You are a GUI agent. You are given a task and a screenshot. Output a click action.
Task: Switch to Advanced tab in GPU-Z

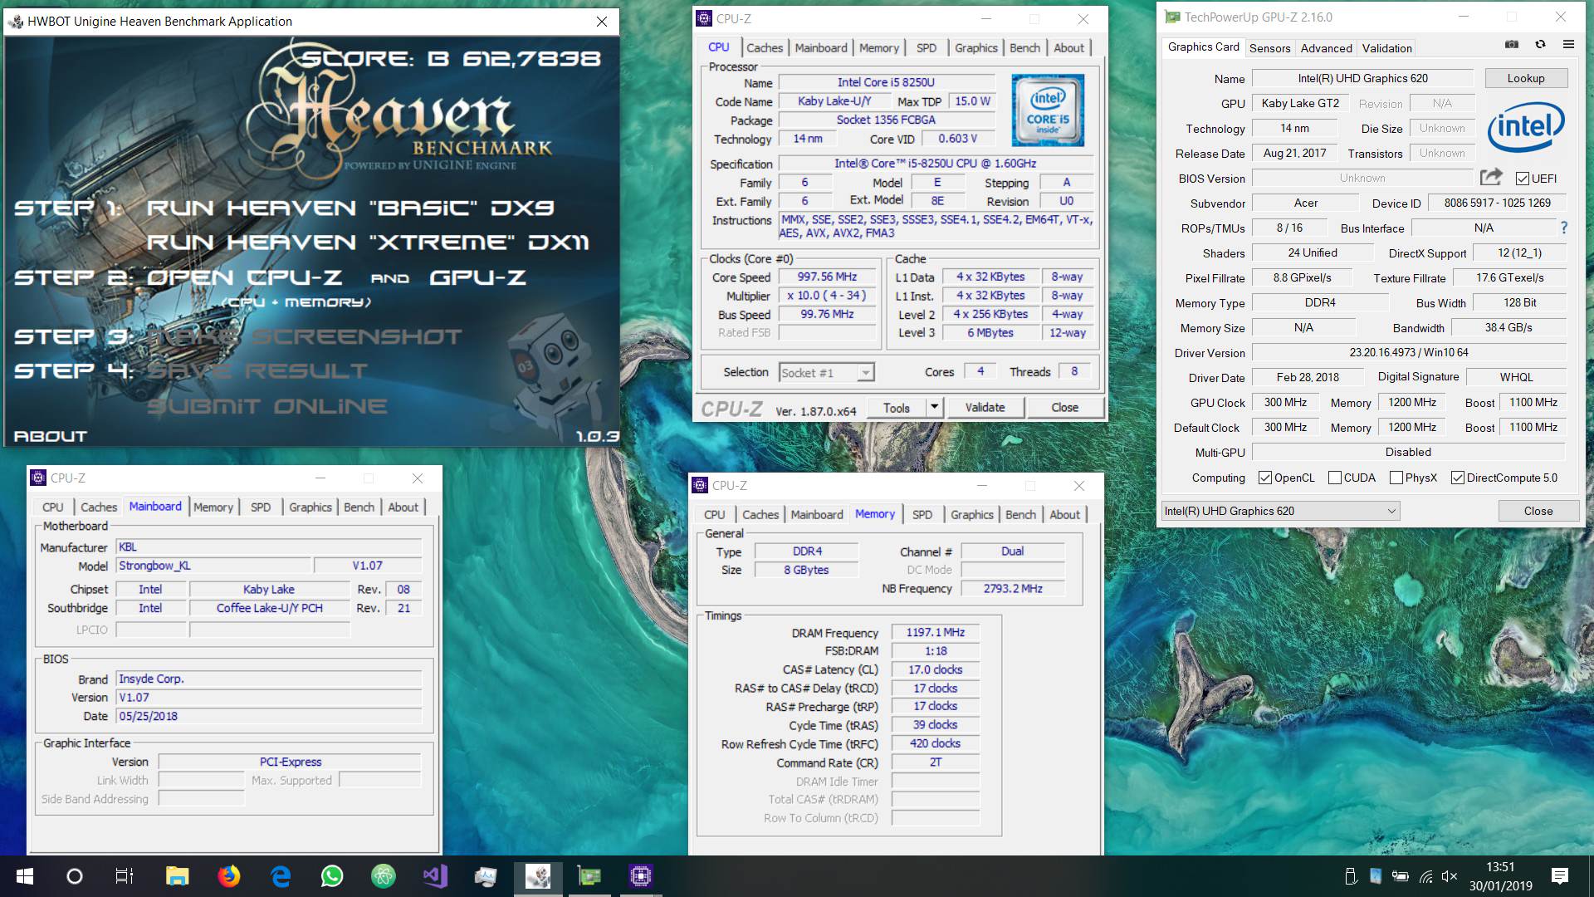1326,48
